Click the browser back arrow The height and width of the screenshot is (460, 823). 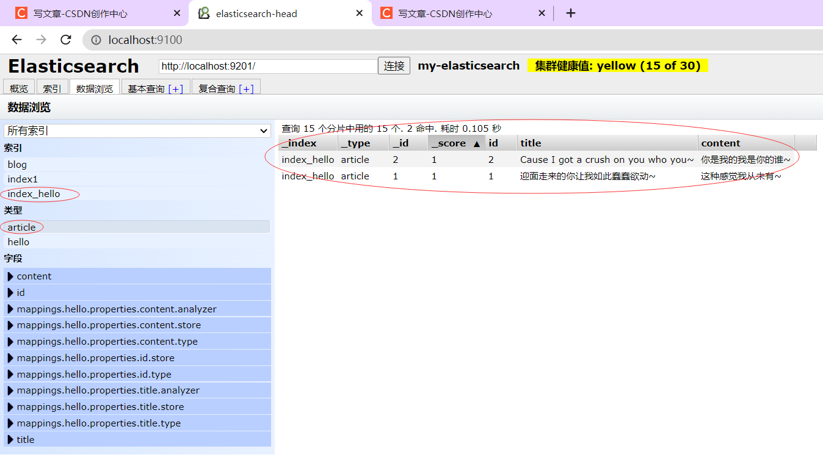pos(16,40)
